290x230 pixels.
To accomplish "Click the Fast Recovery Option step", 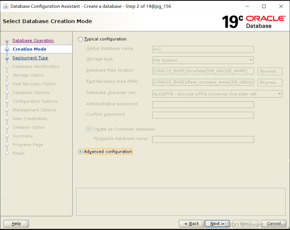I will [34, 84].
